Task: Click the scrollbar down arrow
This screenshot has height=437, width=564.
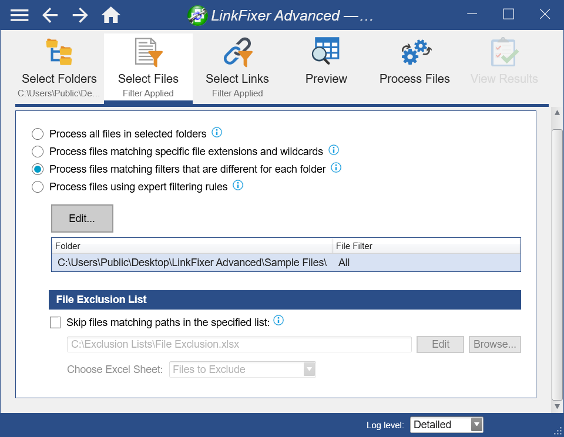Action: pos(557,406)
